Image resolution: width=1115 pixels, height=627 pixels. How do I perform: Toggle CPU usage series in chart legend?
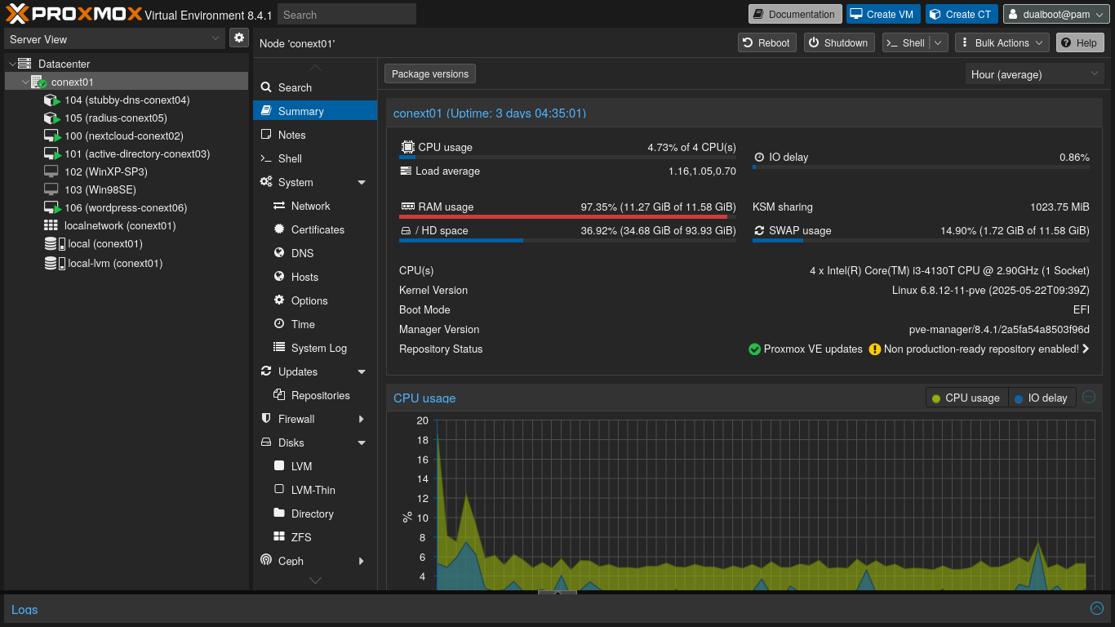click(966, 398)
